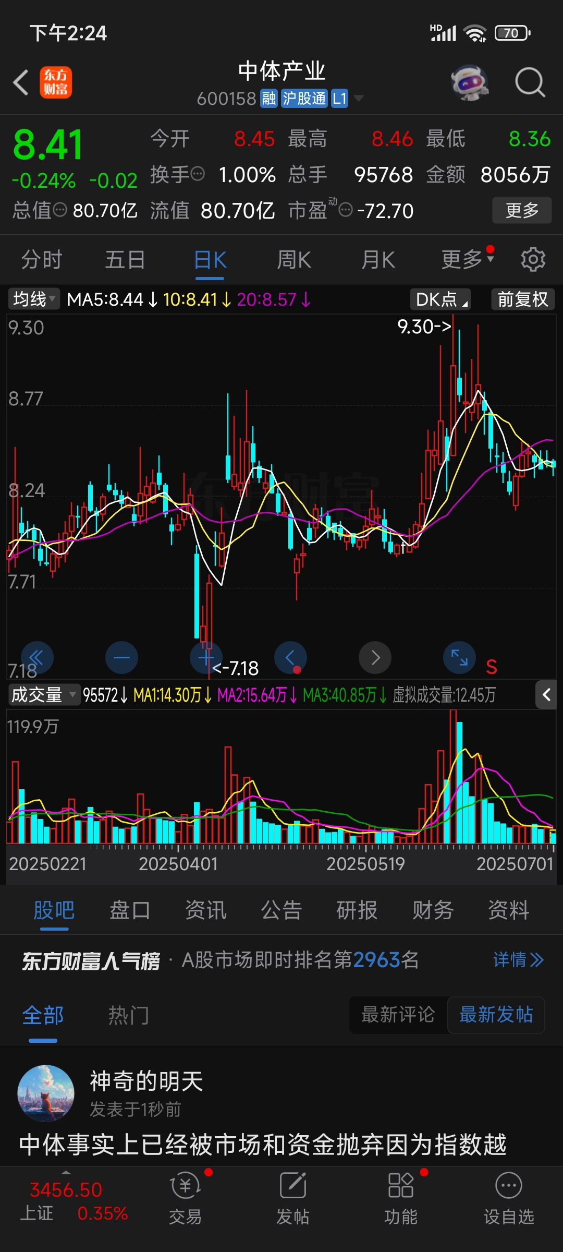
Task: Open the 东方财富 logo icon
Action: tap(56, 82)
